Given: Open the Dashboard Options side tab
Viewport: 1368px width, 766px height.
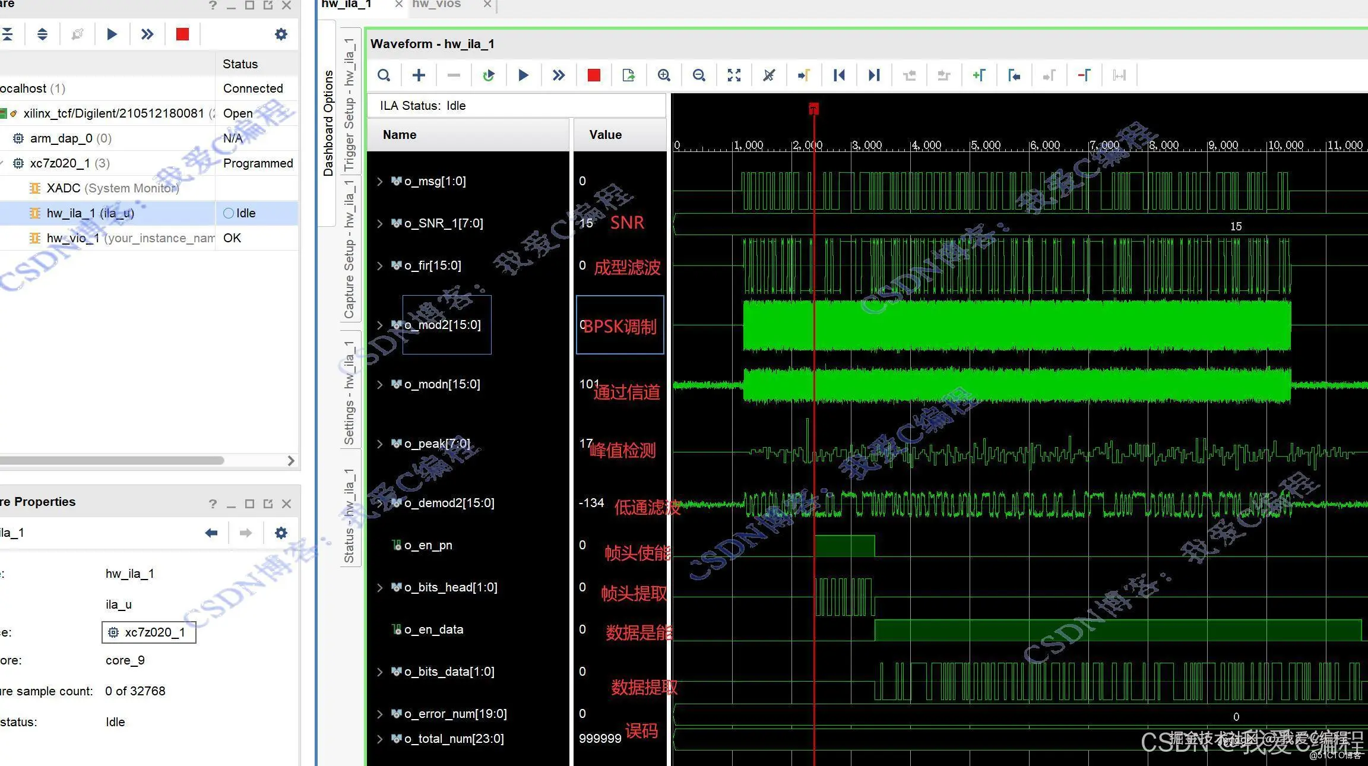Looking at the screenshot, I should point(328,123).
